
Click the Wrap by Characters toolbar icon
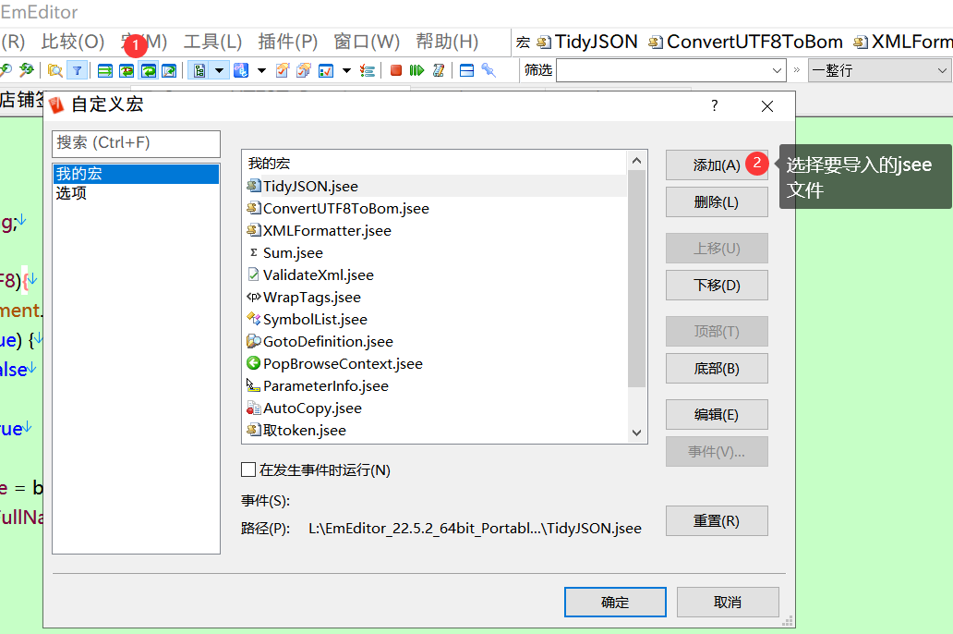coord(127,70)
